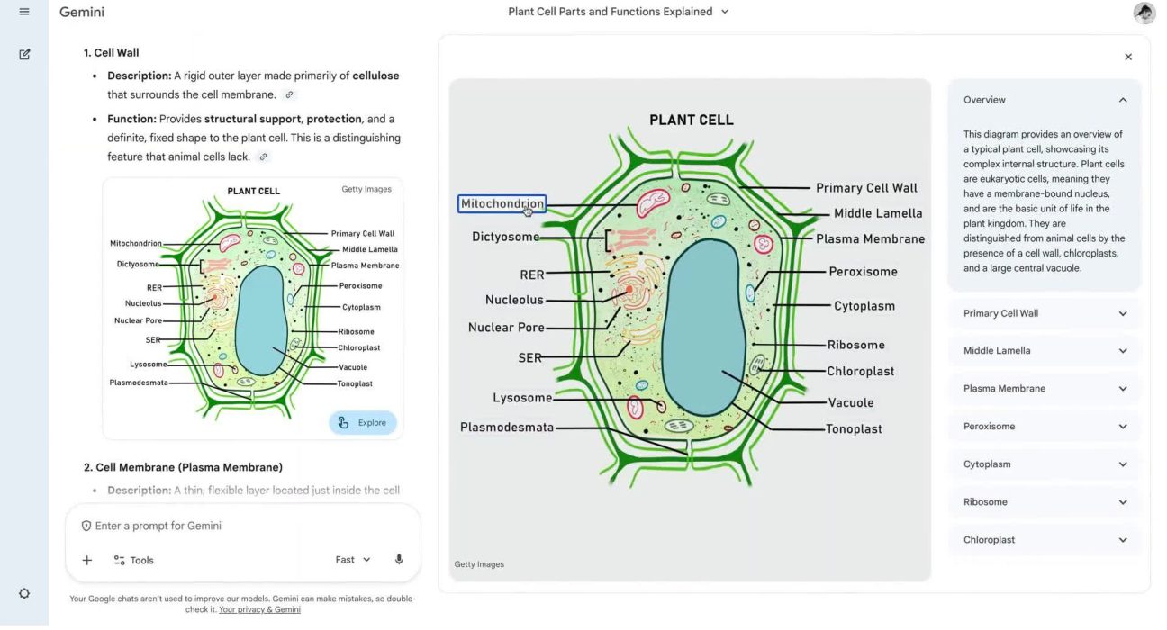This screenshot has width=1167, height=630.
Task: Click the Explore button on diagram thumbnail
Action: (x=363, y=422)
